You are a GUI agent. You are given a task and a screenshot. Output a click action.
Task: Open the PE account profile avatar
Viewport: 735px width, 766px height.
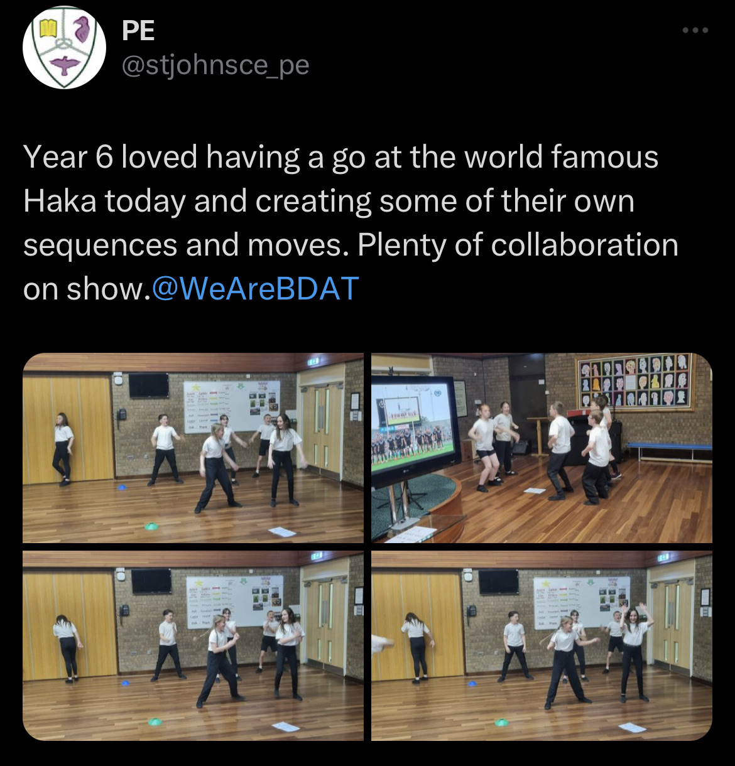pyautogui.click(x=64, y=48)
